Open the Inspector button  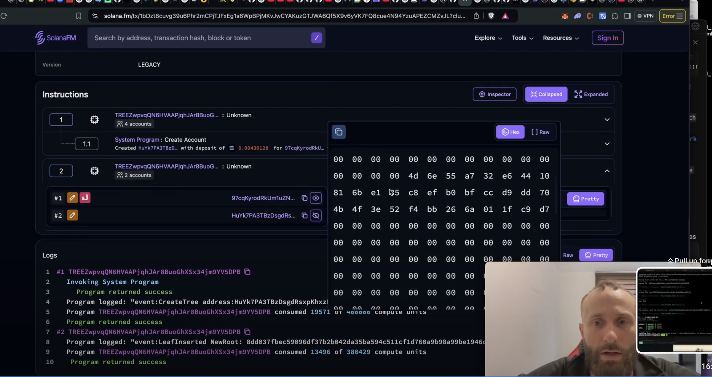coord(495,94)
